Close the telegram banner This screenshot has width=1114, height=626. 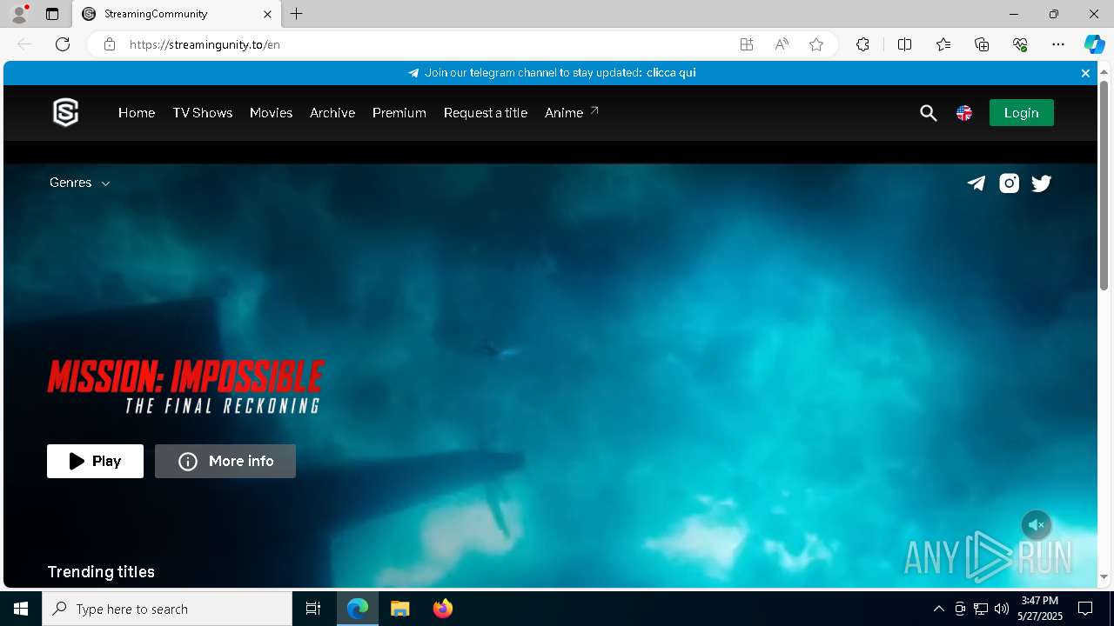(1085, 73)
